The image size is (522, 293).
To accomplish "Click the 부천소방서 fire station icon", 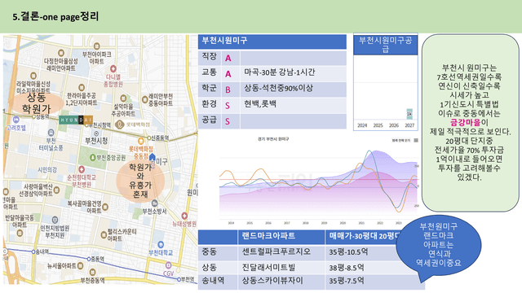I will click(x=154, y=203).
